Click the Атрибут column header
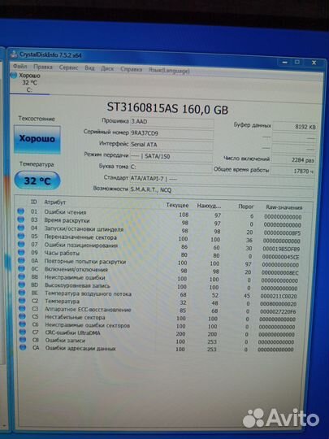This screenshot has width=329, height=439. coord(55,202)
